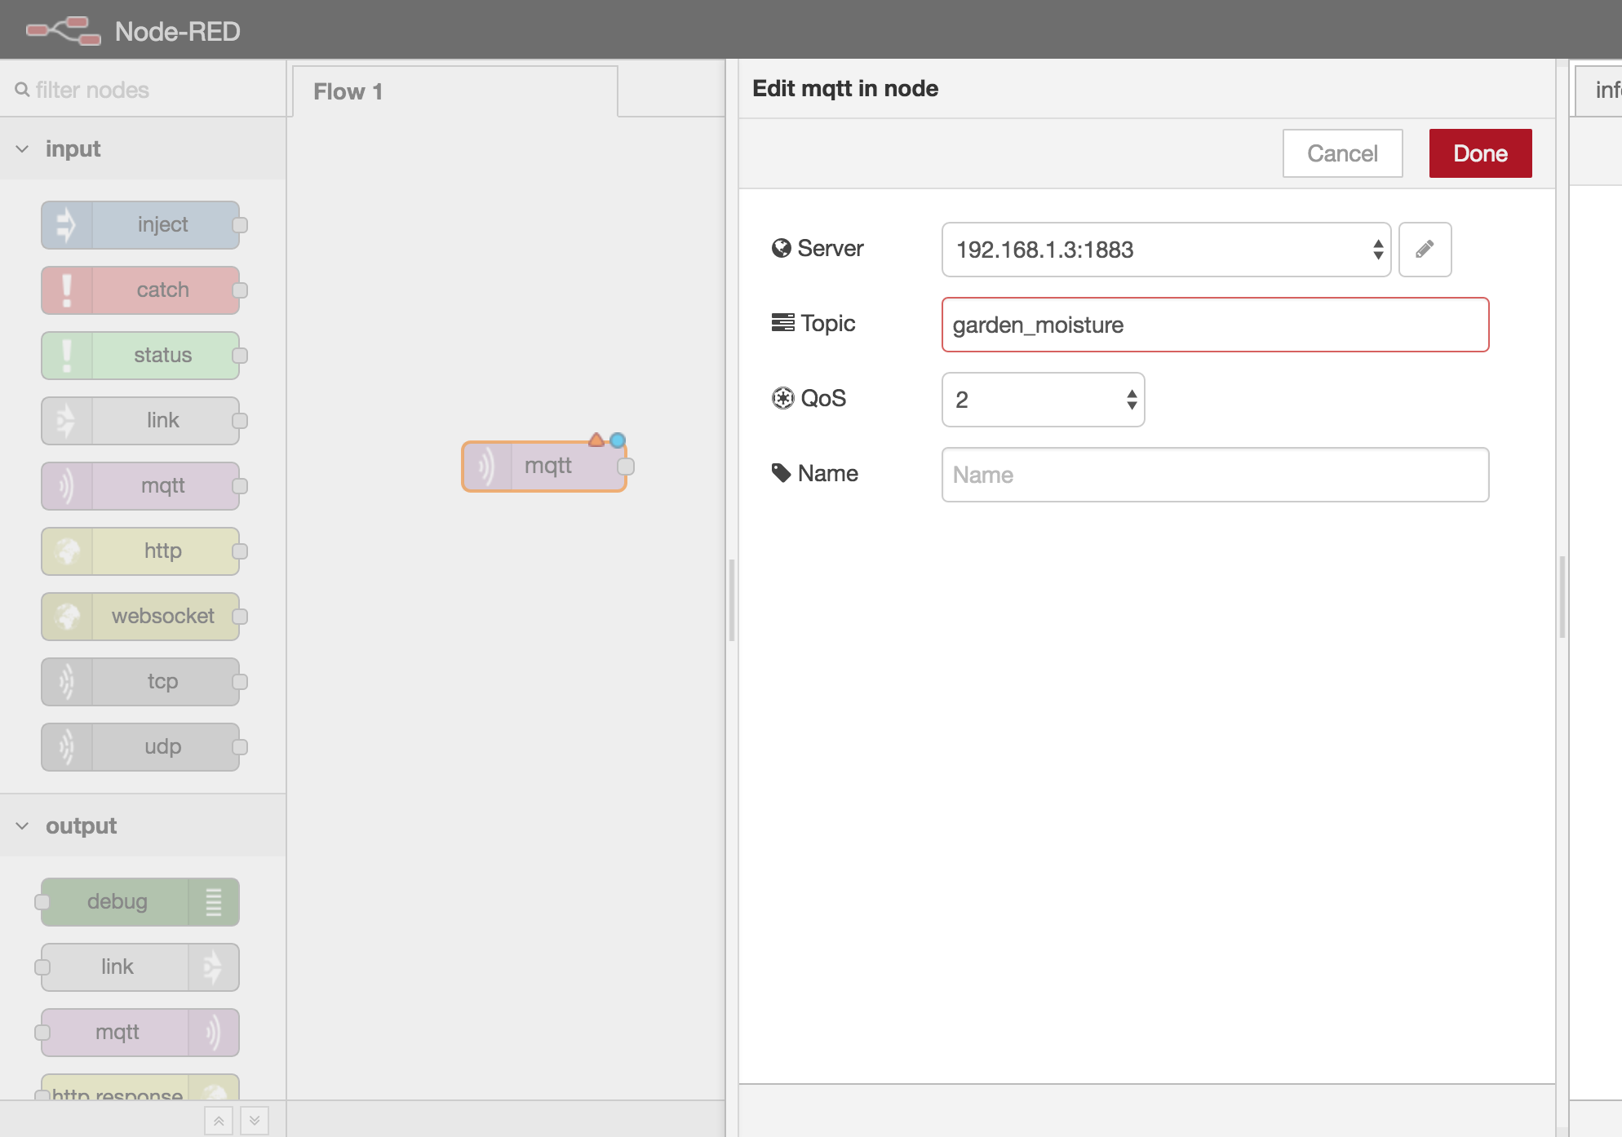Viewport: 1622px width, 1137px height.
Task: Click the Topic field with garden_moisture
Action: click(x=1215, y=325)
